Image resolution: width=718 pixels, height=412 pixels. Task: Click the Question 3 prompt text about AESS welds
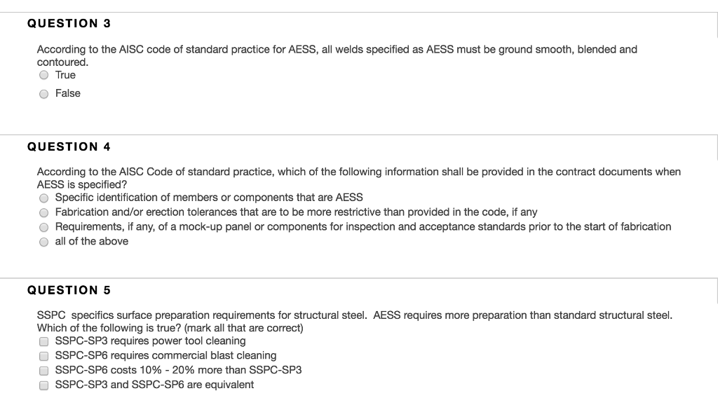336,49
